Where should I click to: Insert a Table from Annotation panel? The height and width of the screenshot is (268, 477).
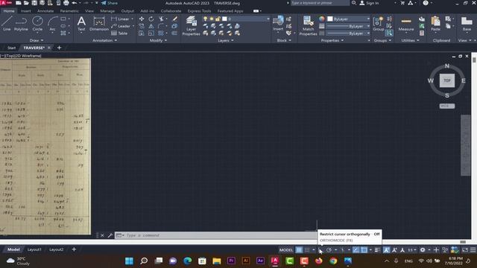tap(119, 33)
